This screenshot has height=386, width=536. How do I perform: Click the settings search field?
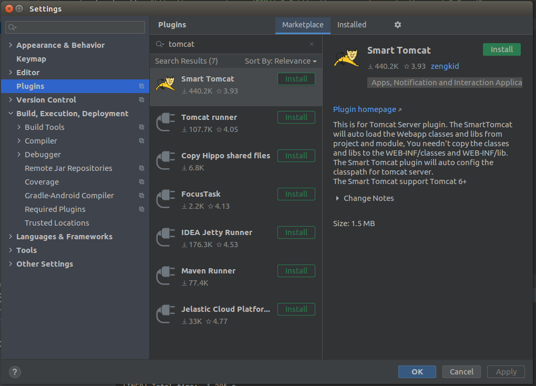pyautogui.click(x=75, y=27)
